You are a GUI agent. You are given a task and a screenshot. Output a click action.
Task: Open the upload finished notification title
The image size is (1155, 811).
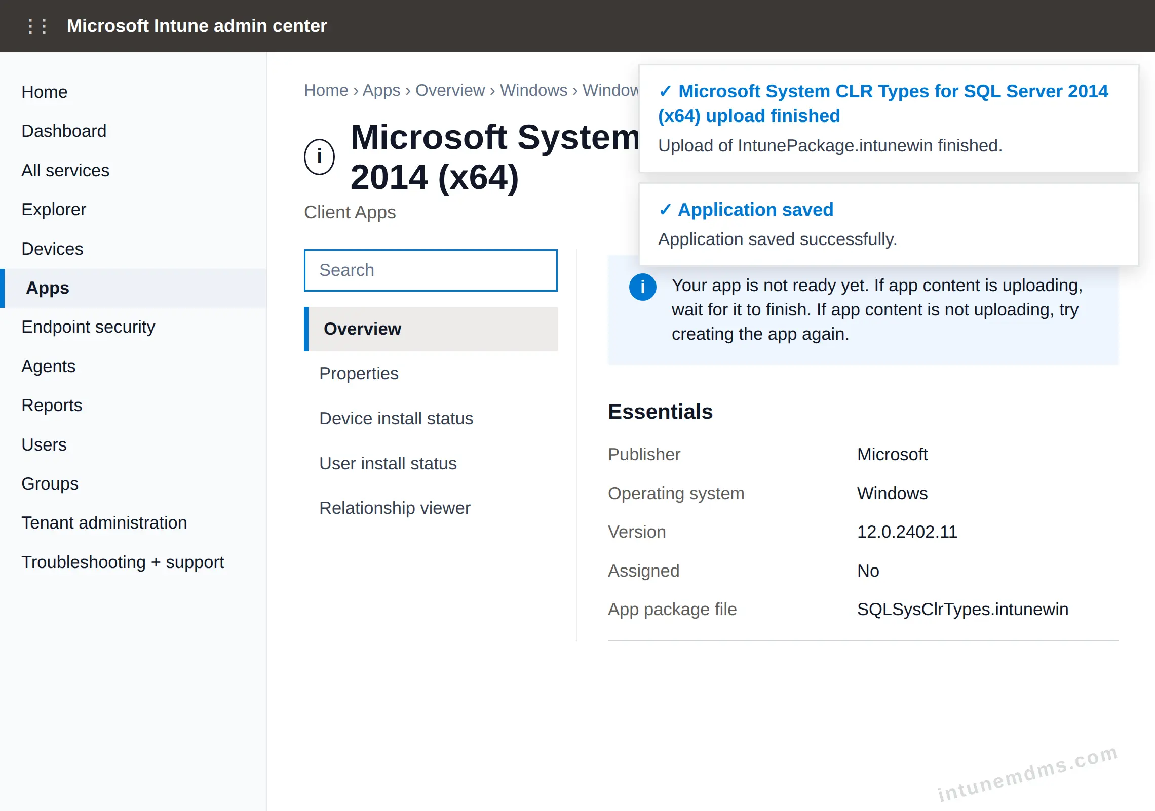point(883,103)
